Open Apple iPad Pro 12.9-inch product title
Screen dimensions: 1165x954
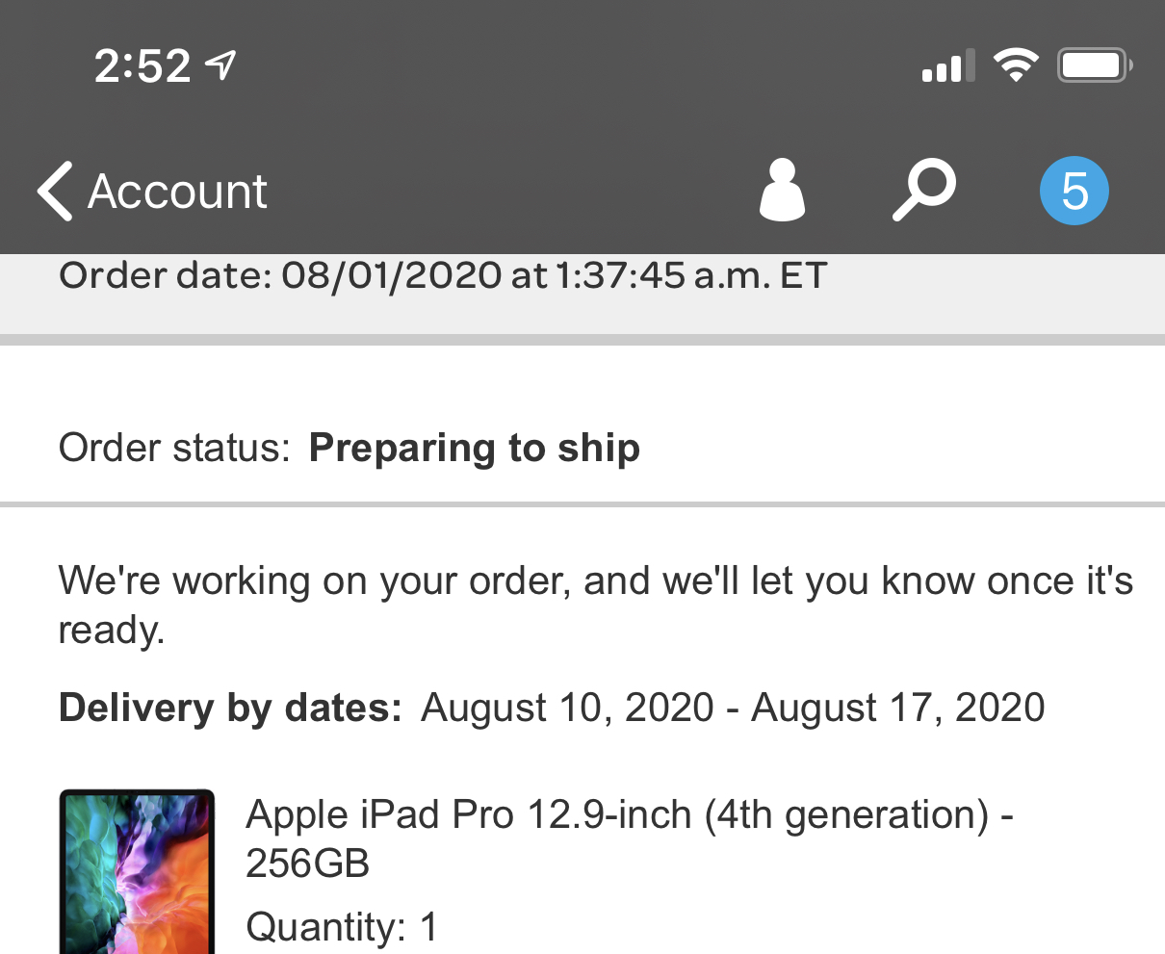(629, 815)
